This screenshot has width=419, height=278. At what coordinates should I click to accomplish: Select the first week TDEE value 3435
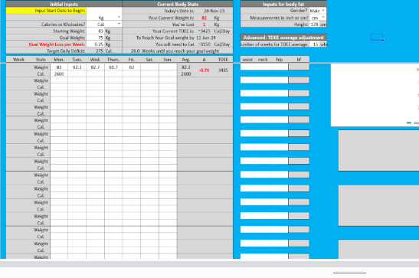click(223, 70)
